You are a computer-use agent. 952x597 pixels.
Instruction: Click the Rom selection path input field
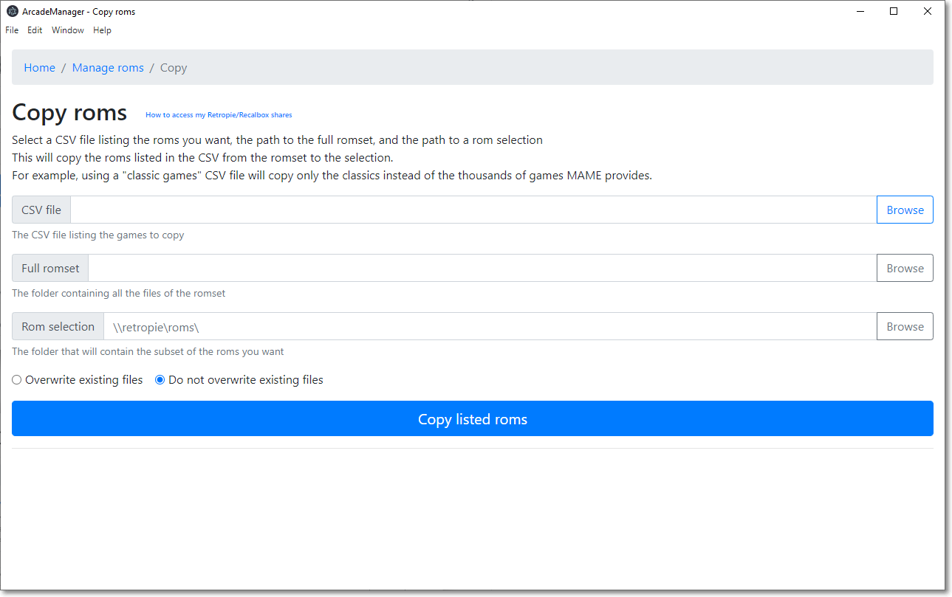point(490,326)
